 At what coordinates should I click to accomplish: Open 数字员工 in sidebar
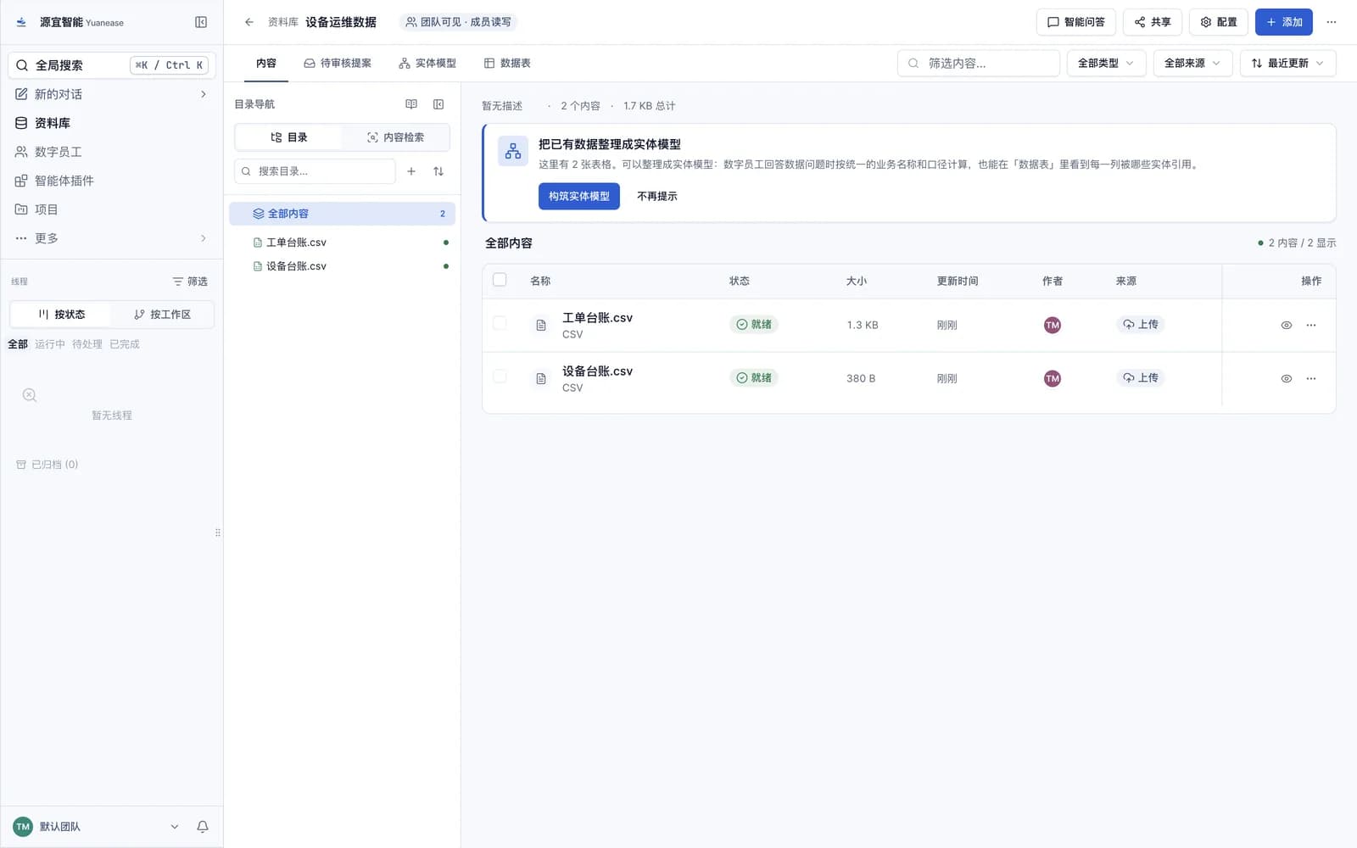click(x=112, y=152)
